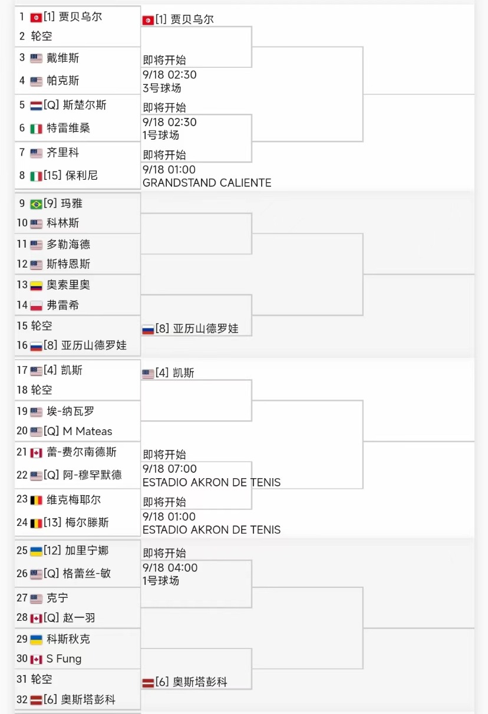Select qualifier M Mateas

(78, 432)
